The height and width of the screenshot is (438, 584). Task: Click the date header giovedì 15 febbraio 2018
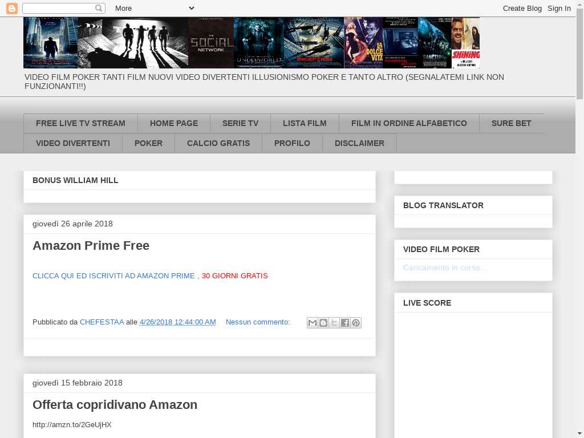point(78,383)
